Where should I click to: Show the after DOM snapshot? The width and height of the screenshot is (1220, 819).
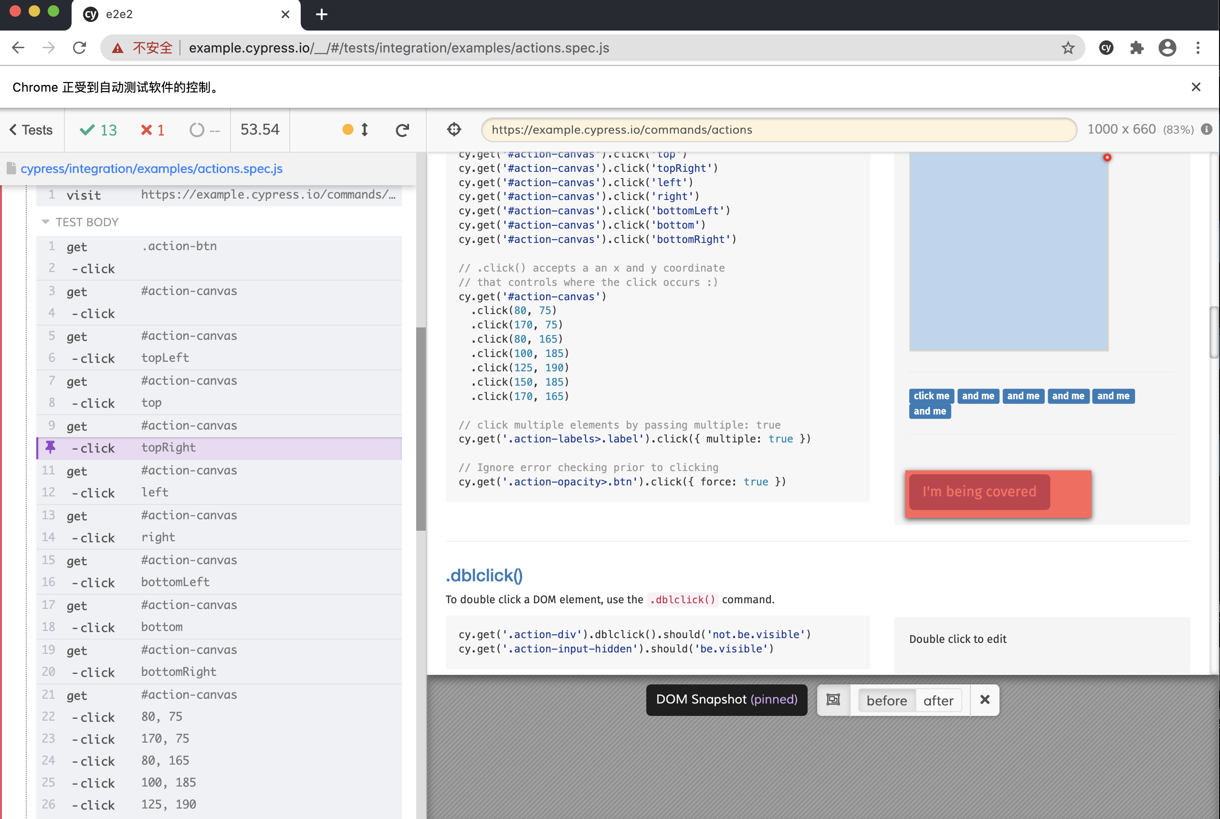pyautogui.click(x=938, y=701)
